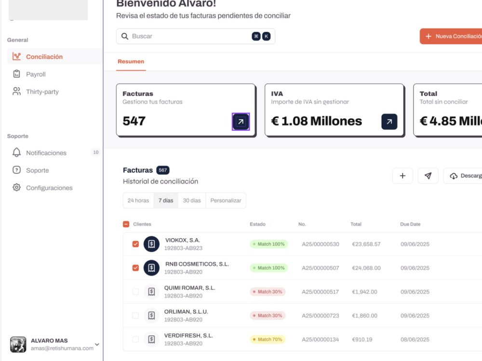Click invoice number A25/00000723
The height and width of the screenshot is (361, 482).
(x=321, y=316)
